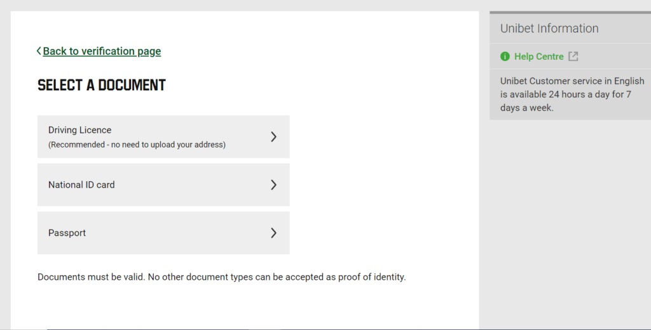651x330 pixels.
Task: Click chevron arrow on Driving Licence row
Action: click(273, 137)
